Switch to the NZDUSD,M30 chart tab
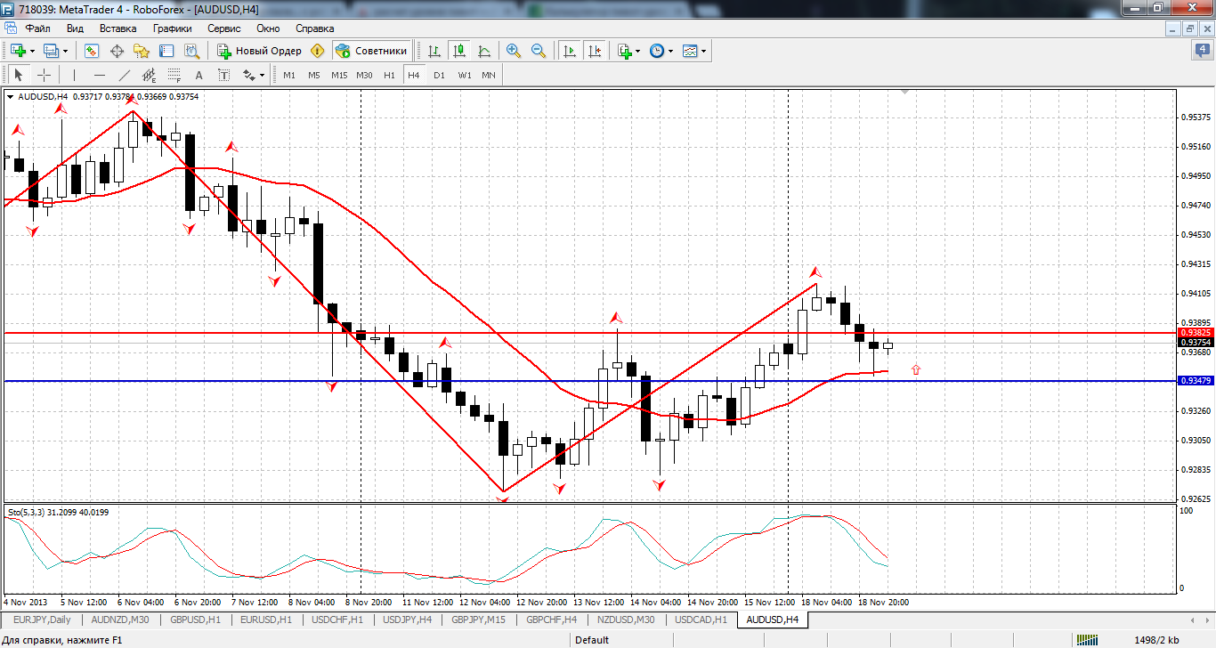Screen dimensions: 1216x648 tap(626, 620)
